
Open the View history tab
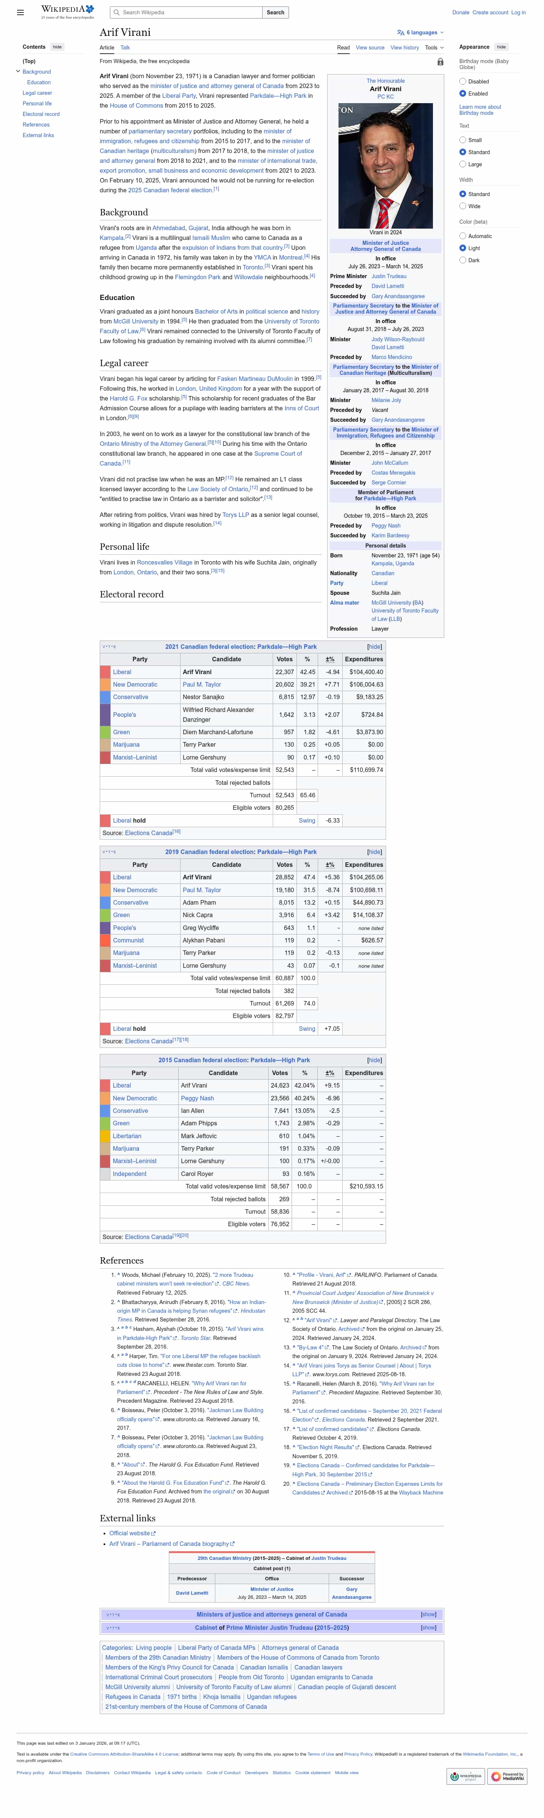[405, 48]
